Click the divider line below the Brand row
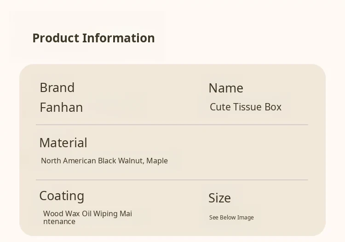 pyautogui.click(x=172, y=125)
